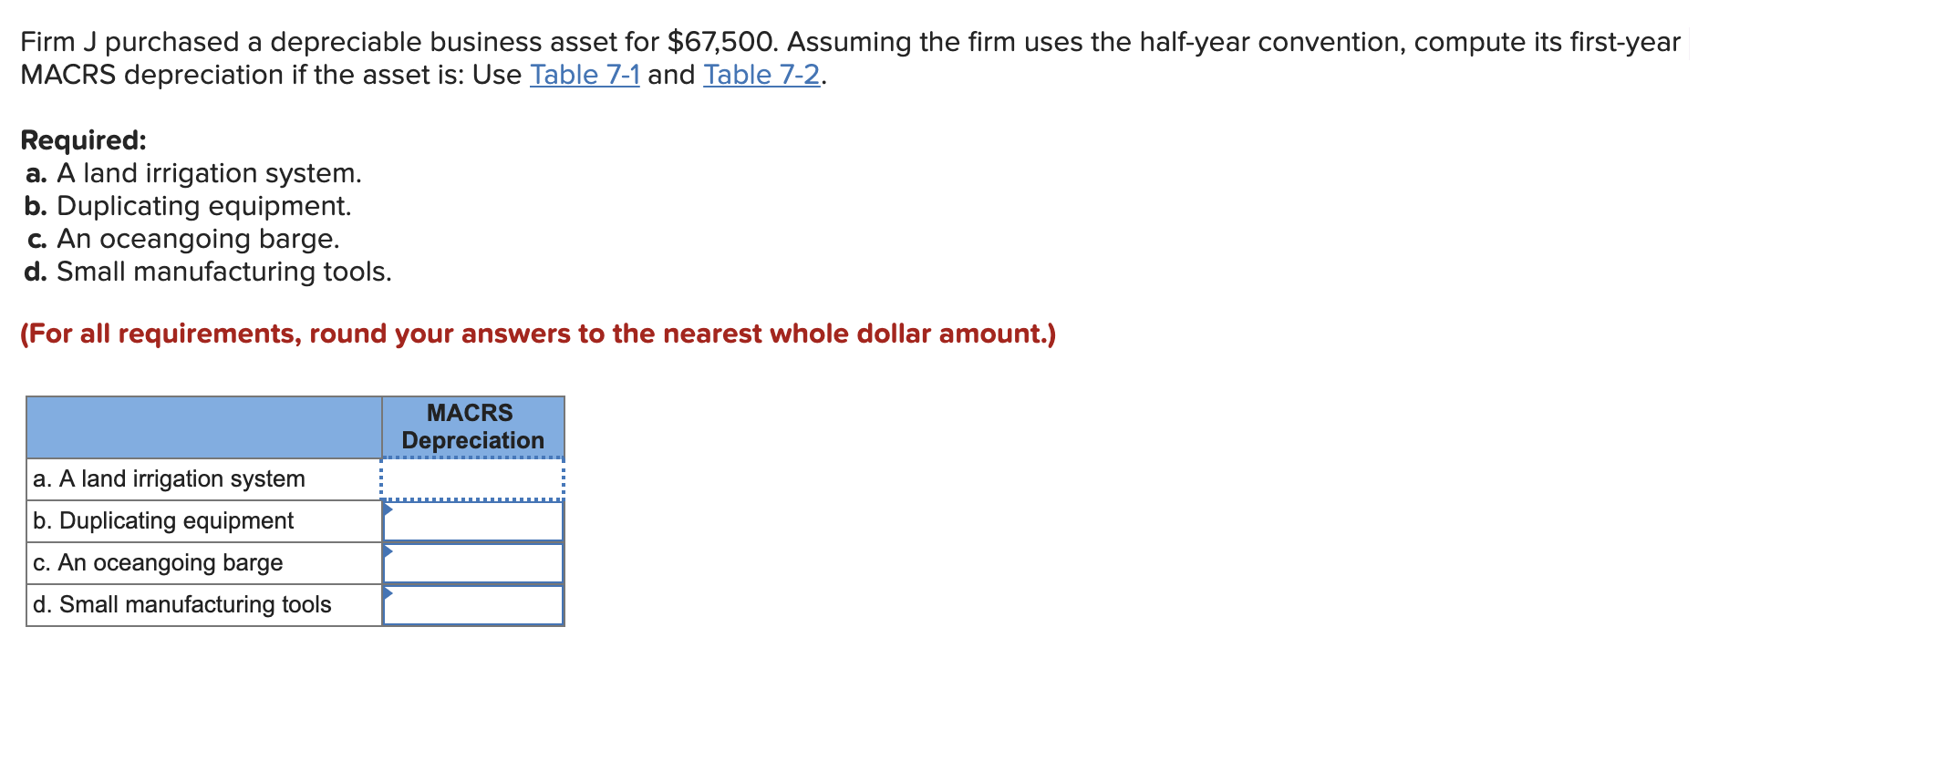Select the row label d. Small manufacturing tools

click(x=181, y=603)
